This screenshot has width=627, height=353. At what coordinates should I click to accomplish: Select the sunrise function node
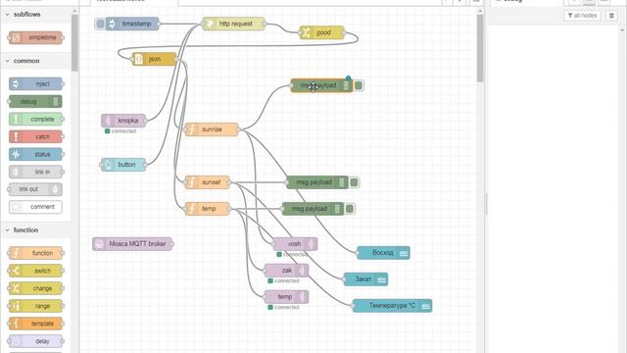tap(212, 129)
